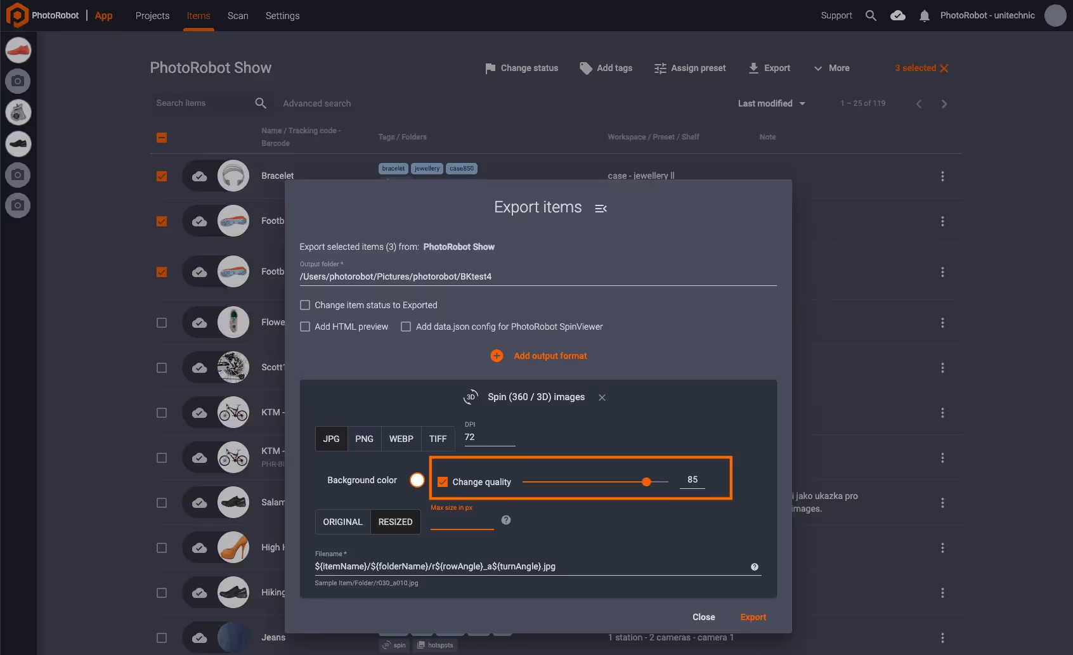The height and width of the screenshot is (655, 1073).
Task: Enable Change item status to Exported
Action: 305,305
